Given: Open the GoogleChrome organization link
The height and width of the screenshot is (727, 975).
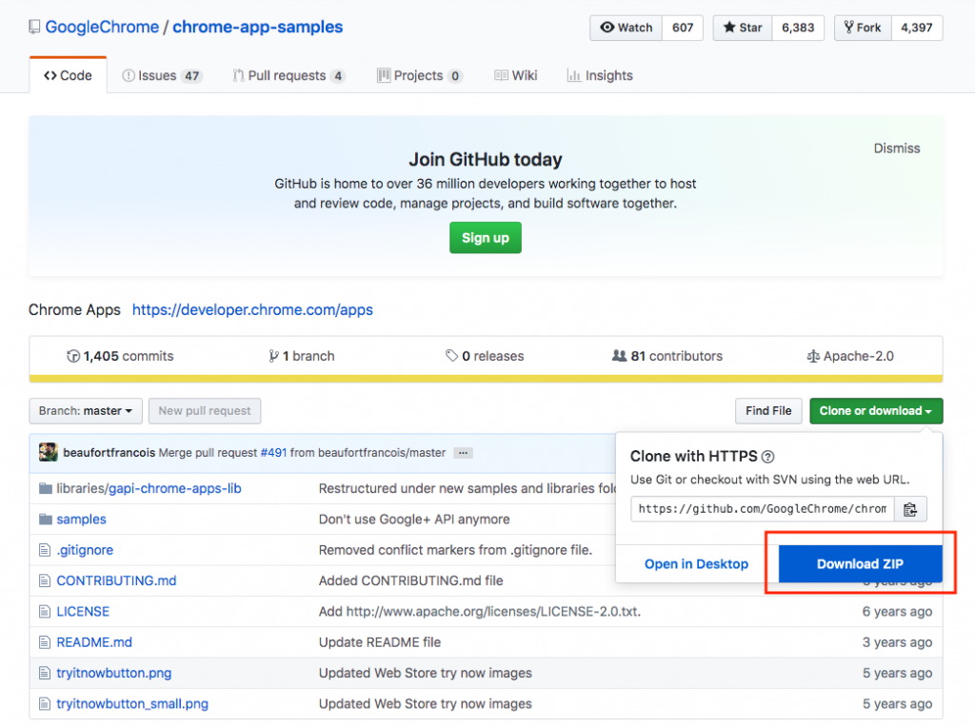Looking at the screenshot, I should (x=102, y=27).
